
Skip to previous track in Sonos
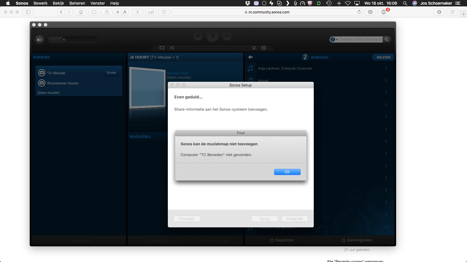coord(198,36)
